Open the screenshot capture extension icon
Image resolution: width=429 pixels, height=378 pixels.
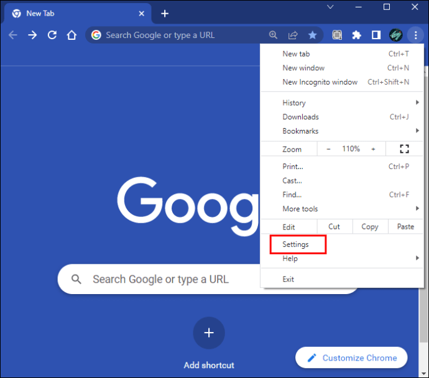click(337, 35)
